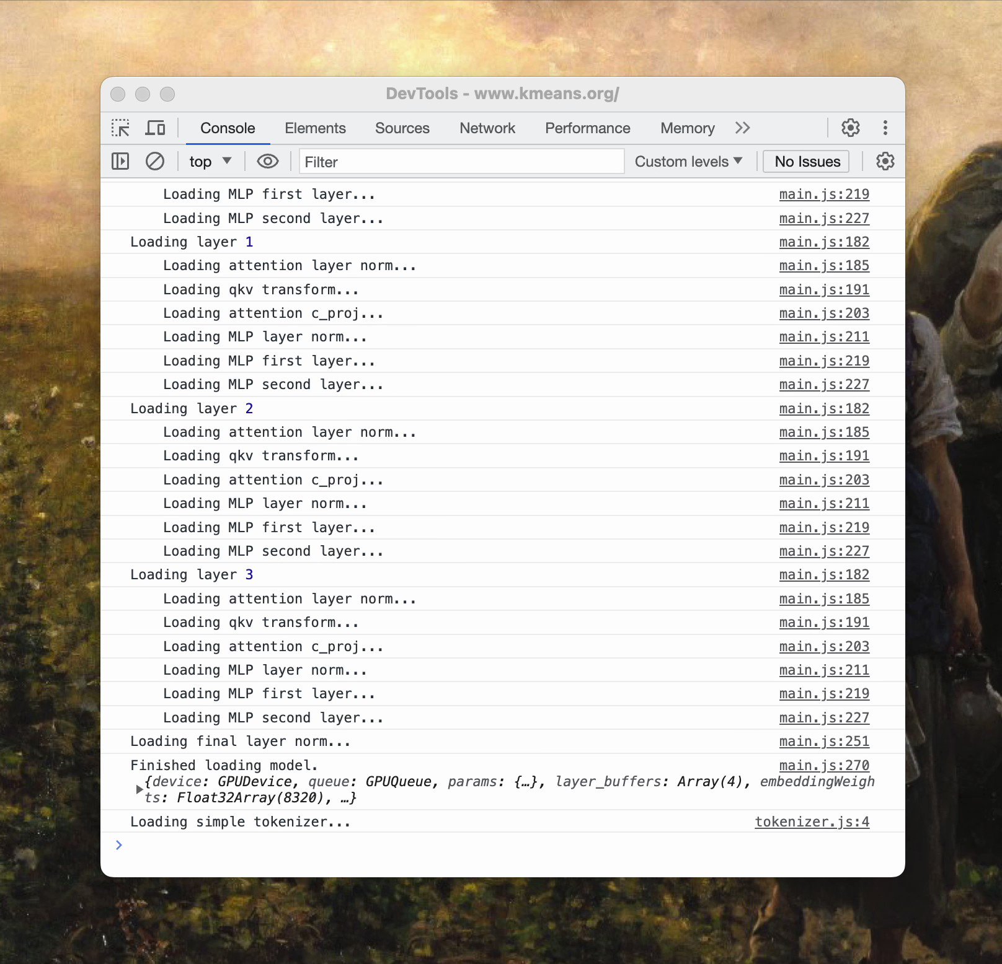Create a live expression with the eye icon

tap(267, 161)
